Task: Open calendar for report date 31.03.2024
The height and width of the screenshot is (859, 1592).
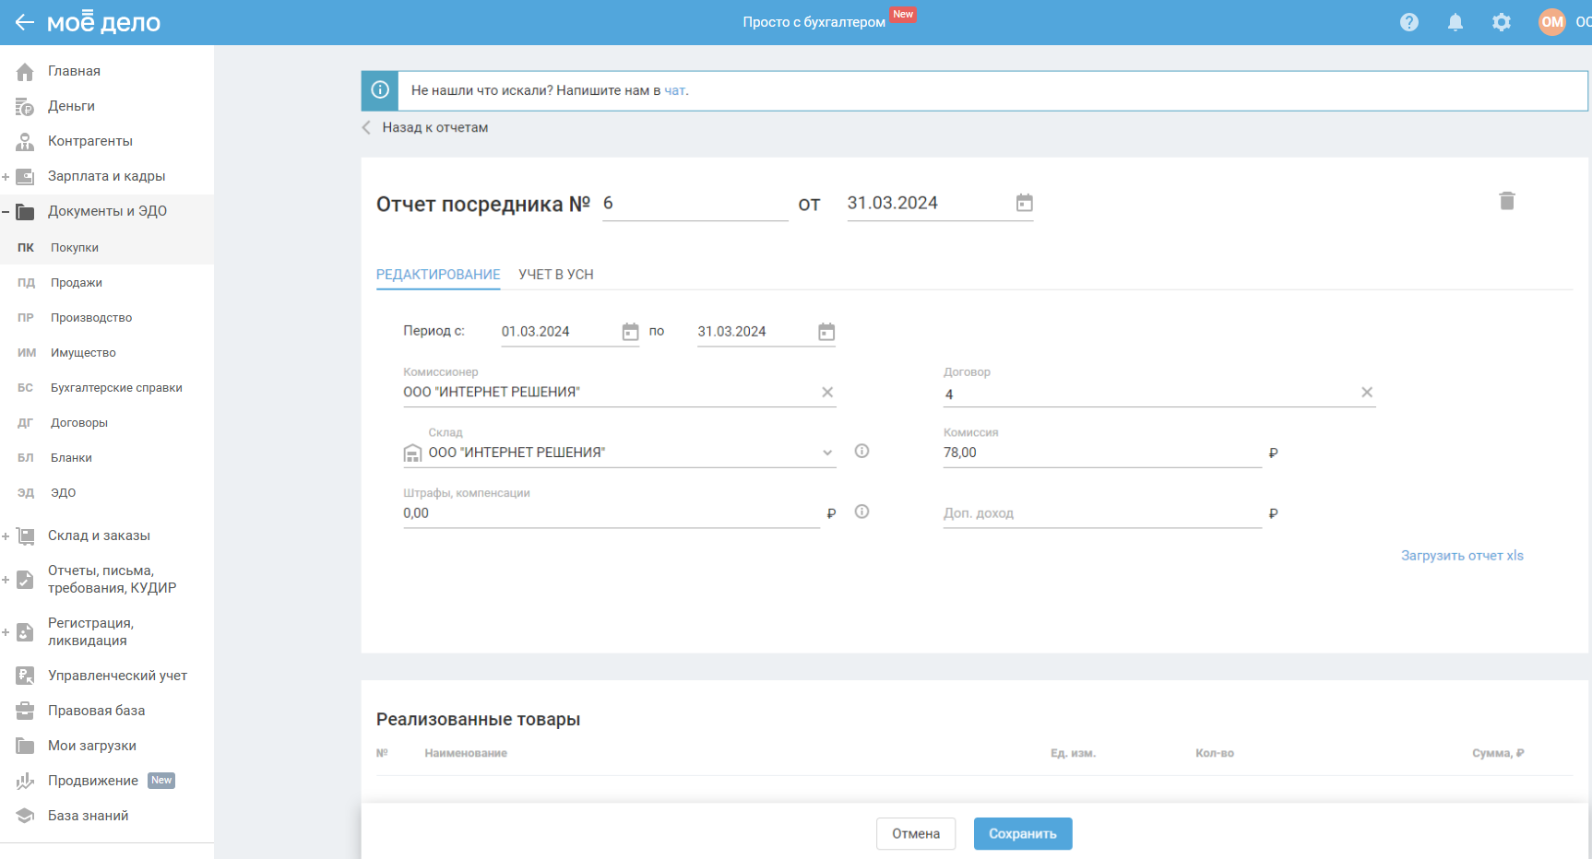Action: pyautogui.click(x=1024, y=203)
